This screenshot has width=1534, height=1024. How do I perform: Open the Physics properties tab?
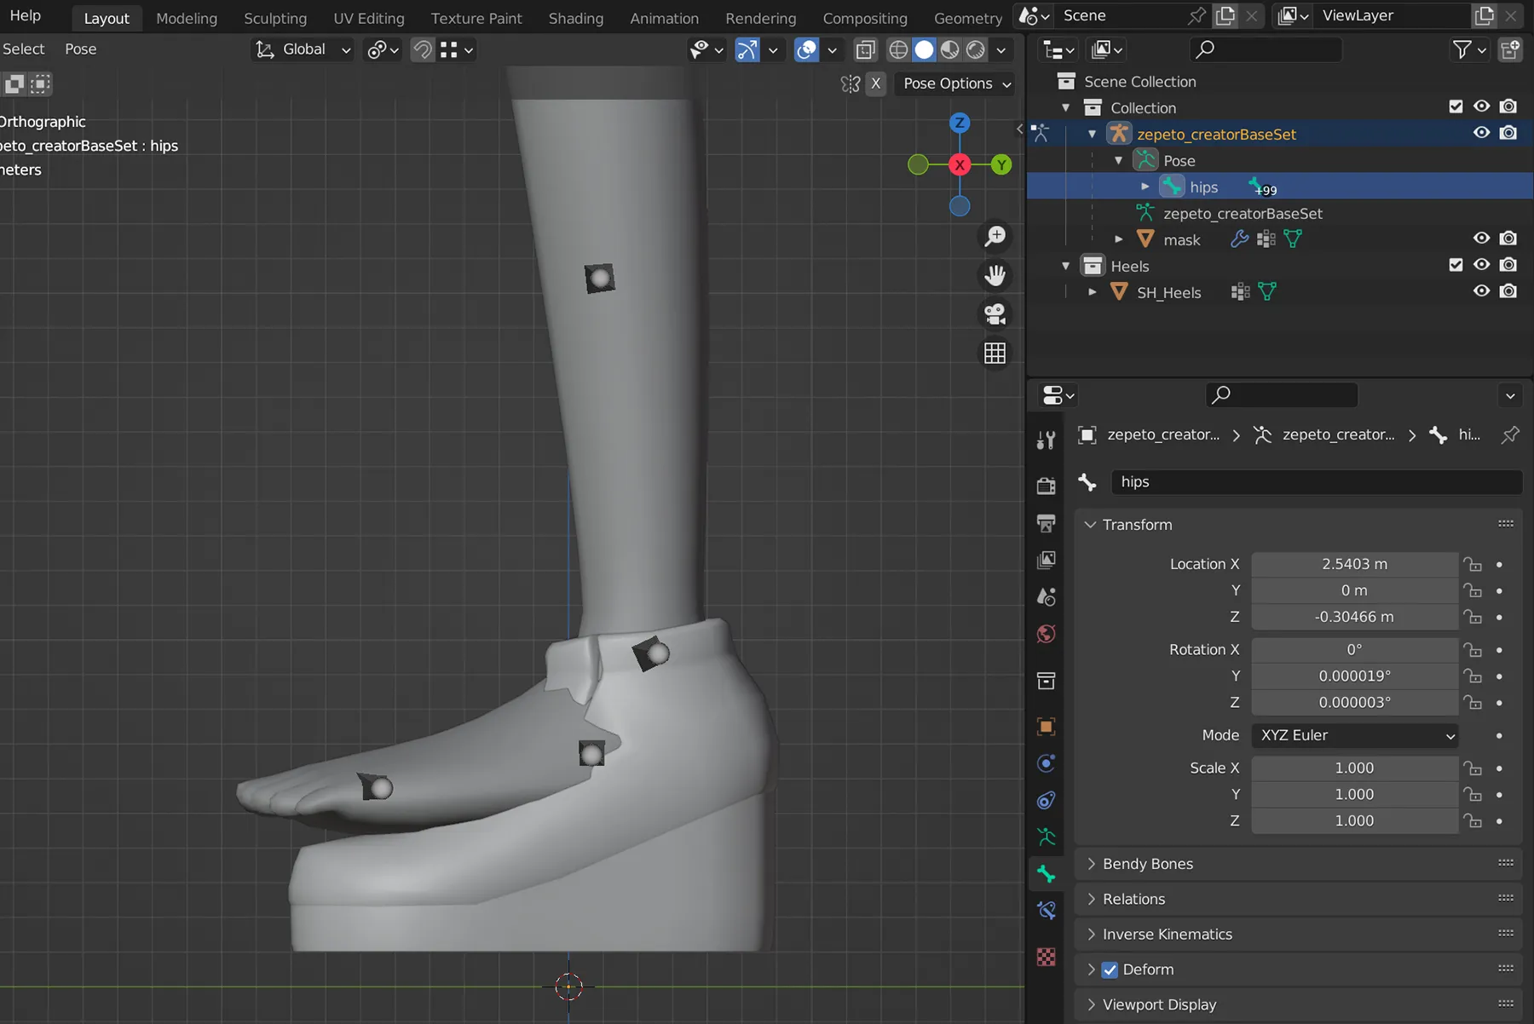(x=1046, y=763)
